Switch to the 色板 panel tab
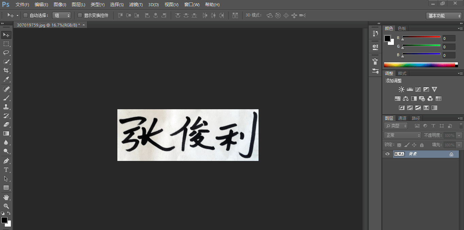This screenshot has width=464, height=230. (x=402, y=29)
